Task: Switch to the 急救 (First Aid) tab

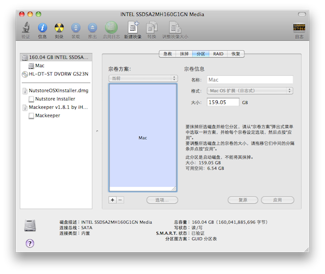Action: tap(167, 54)
